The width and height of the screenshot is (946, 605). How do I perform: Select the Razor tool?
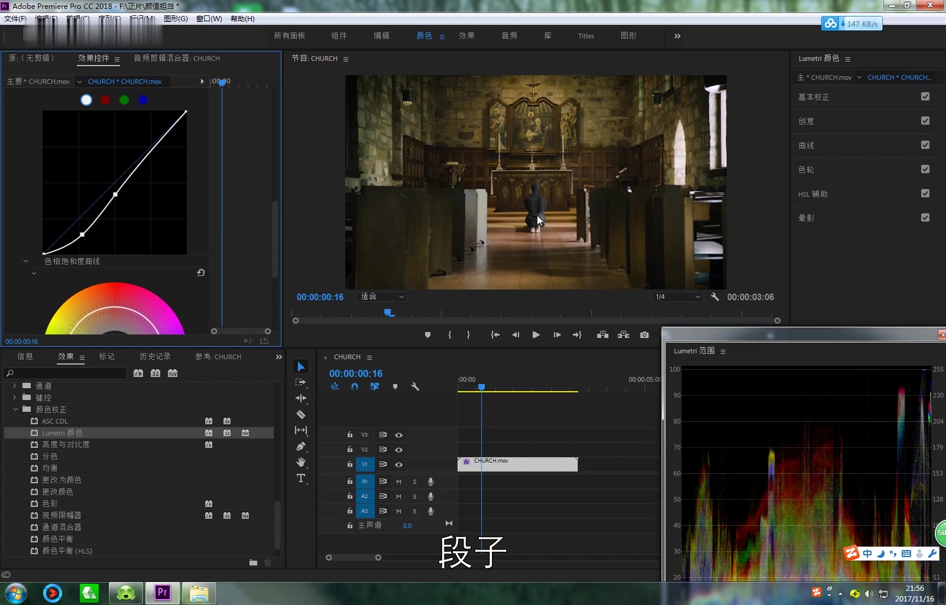pos(301,414)
